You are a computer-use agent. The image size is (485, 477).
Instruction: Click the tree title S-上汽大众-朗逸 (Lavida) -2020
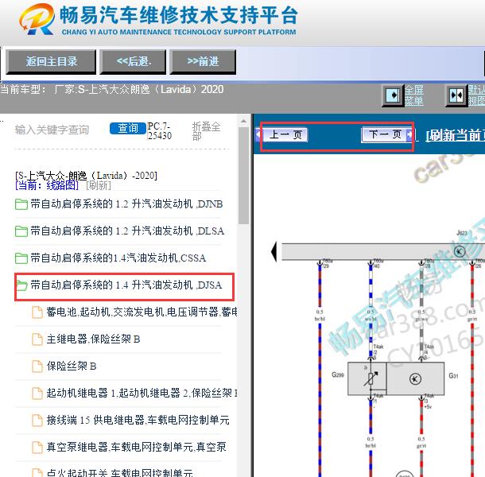click(x=87, y=176)
